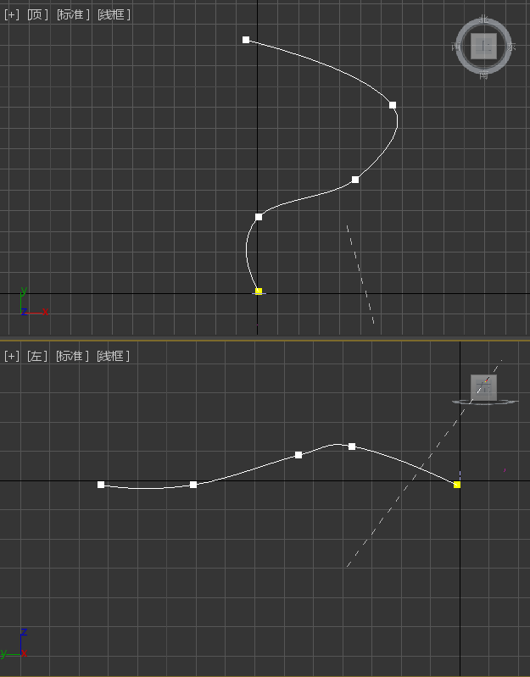
Task: Click the 西 (West) compass label on ViewCube
Action: pos(456,47)
